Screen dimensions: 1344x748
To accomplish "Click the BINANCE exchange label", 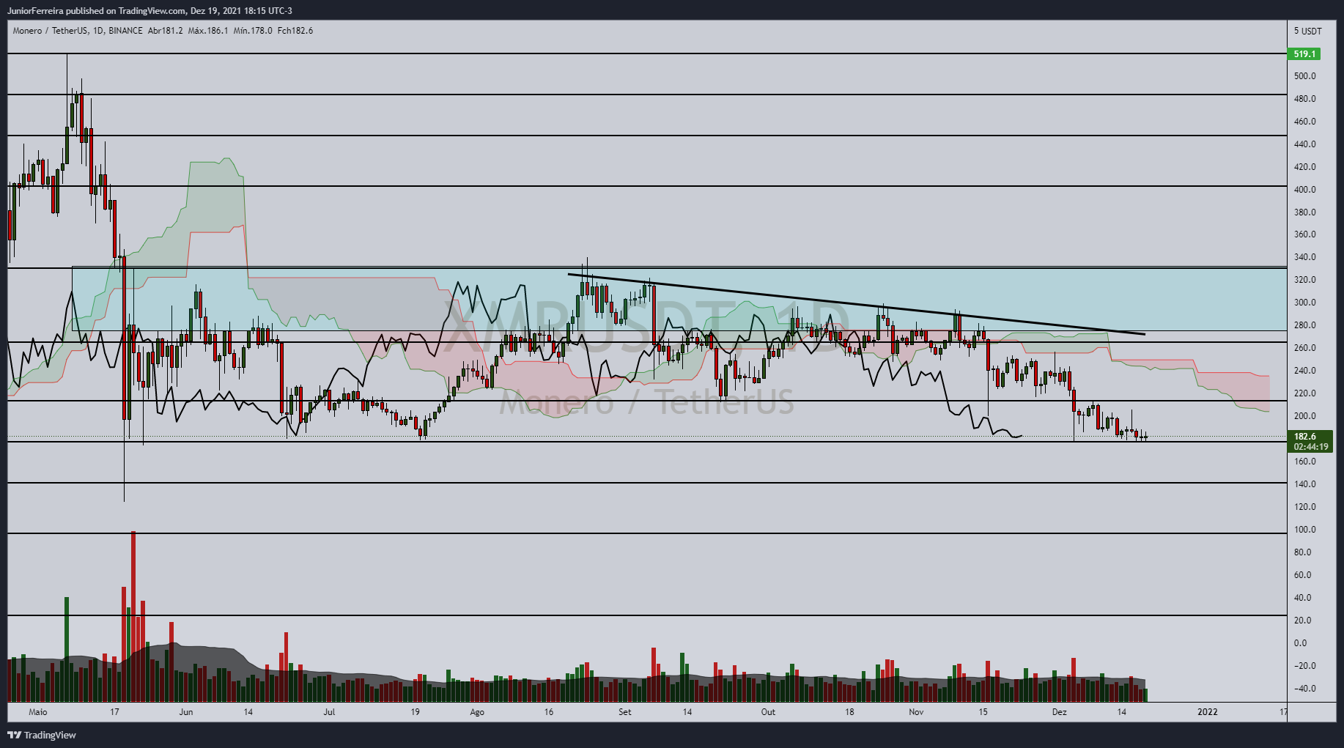I will point(125,31).
